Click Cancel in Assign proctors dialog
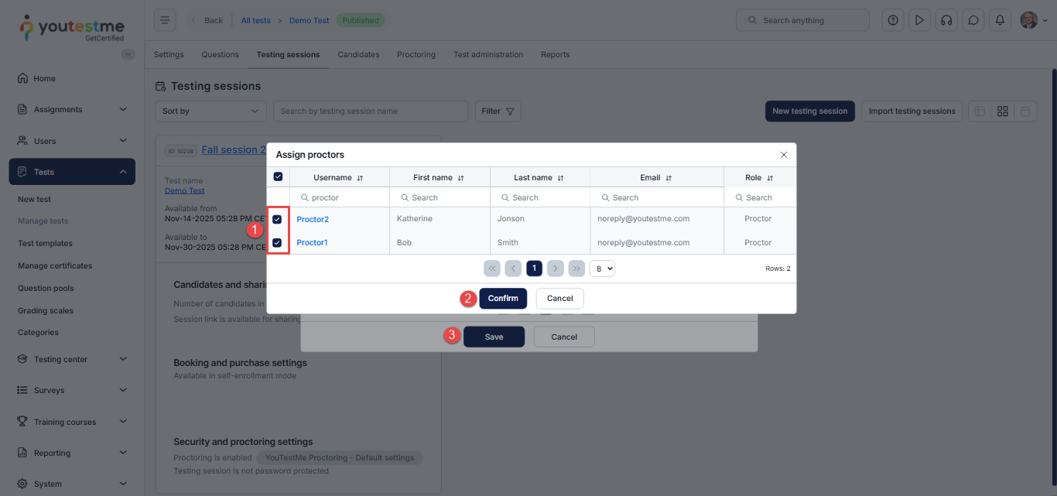Image resolution: width=1057 pixels, height=496 pixels. click(x=560, y=299)
